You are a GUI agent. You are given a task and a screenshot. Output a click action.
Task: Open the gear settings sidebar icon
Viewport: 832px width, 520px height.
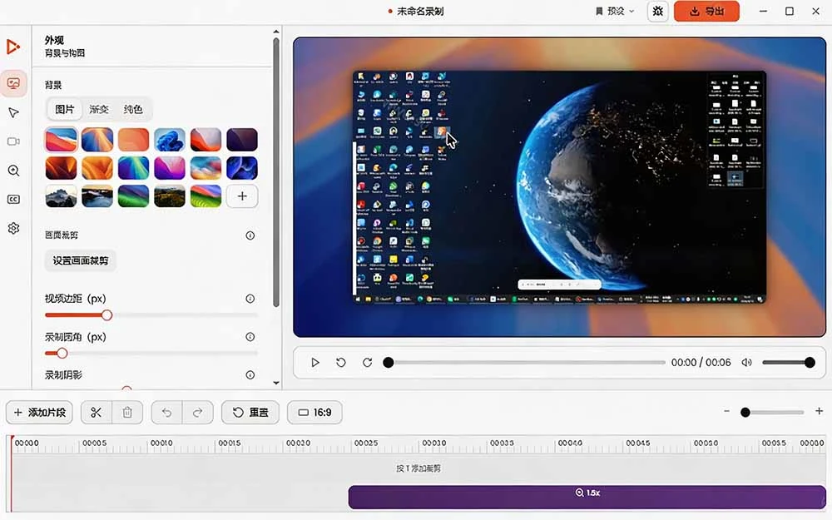click(13, 228)
